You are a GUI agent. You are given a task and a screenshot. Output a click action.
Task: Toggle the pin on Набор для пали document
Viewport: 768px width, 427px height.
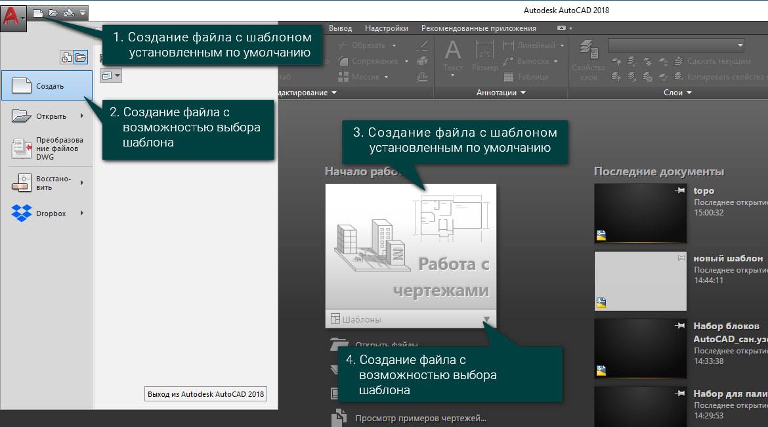[679, 393]
